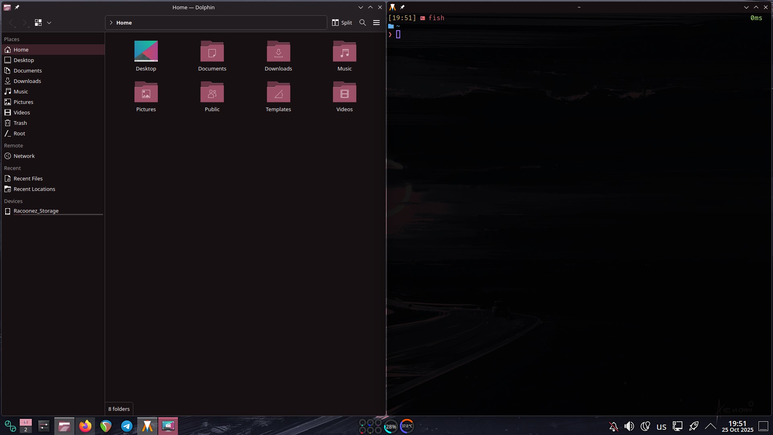This screenshot has width=773, height=435.
Task: Toggle Split view in Dolphin
Action: pos(342,23)
